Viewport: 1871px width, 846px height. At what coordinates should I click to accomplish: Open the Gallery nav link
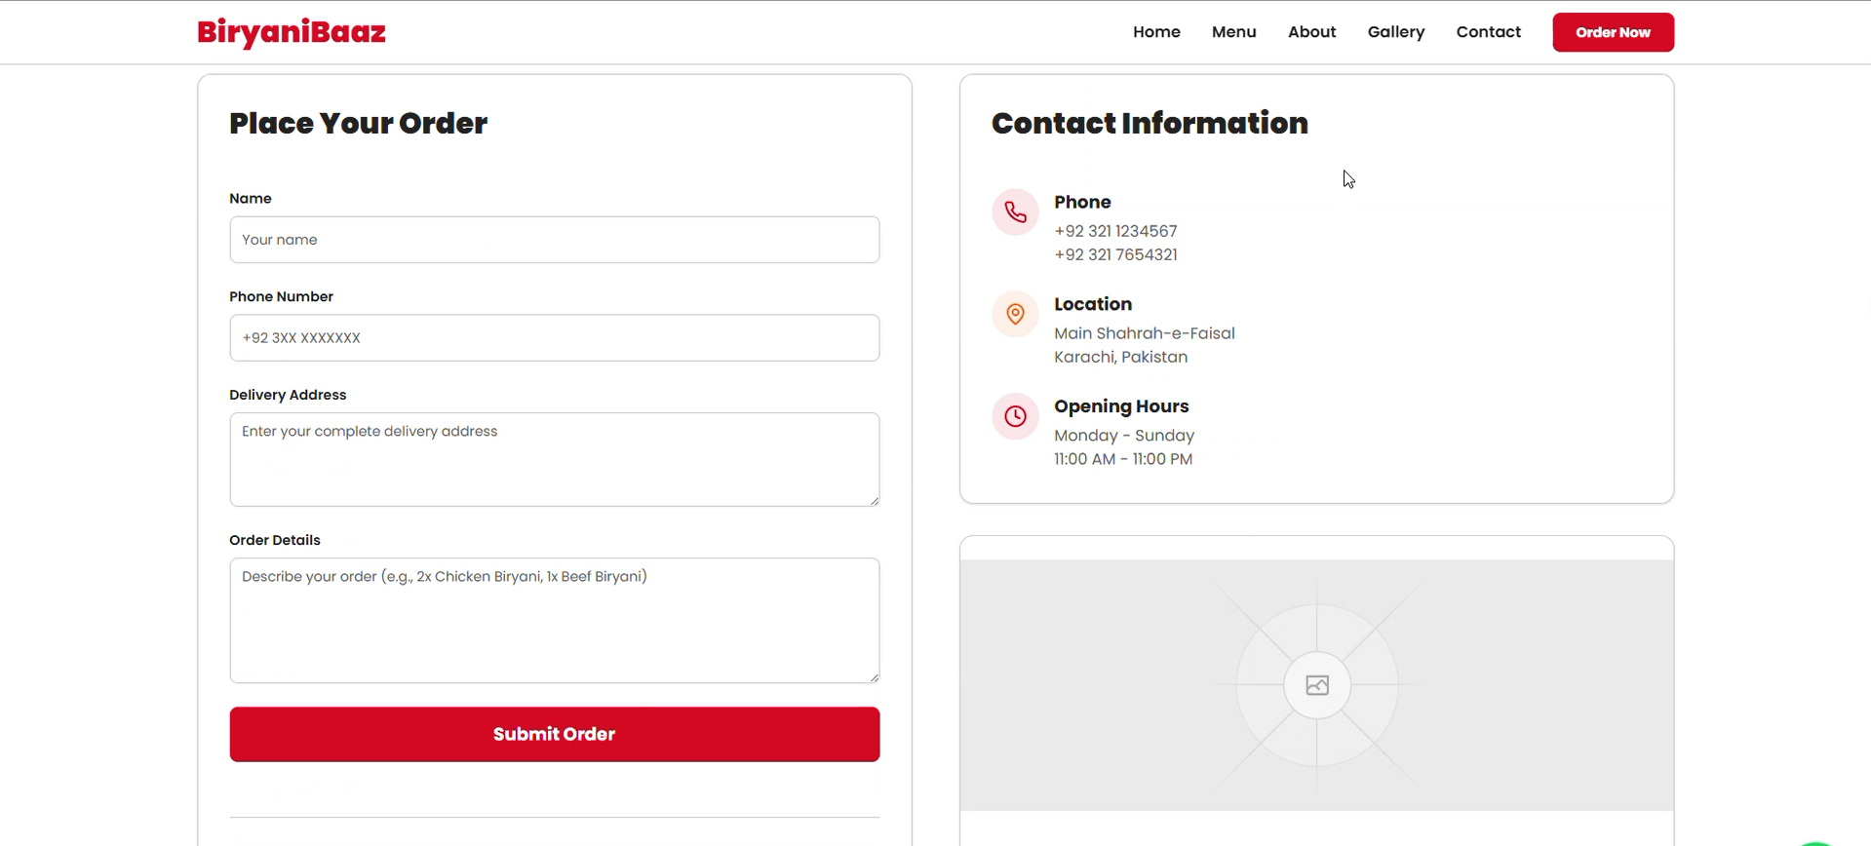click(1395, 32)
